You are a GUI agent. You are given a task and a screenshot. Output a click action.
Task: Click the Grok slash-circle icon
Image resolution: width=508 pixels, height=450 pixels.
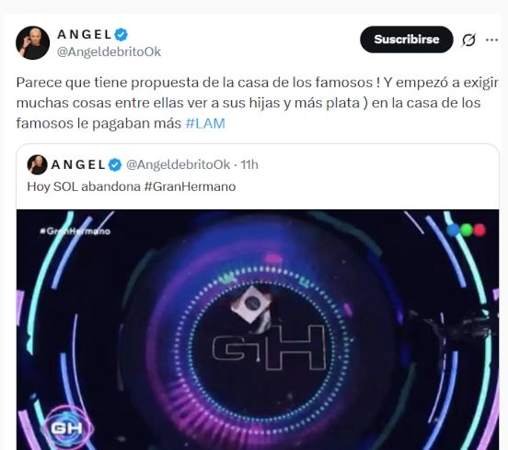468,40
